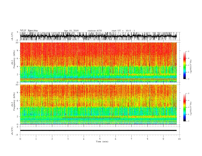Screen dimensions: 202x156
Task: Click the time axis tick label "3"
Action: click(68, 139)
